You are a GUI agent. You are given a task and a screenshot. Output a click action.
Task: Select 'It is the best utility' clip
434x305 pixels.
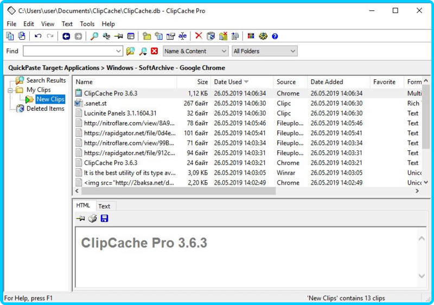coord(247,173)
